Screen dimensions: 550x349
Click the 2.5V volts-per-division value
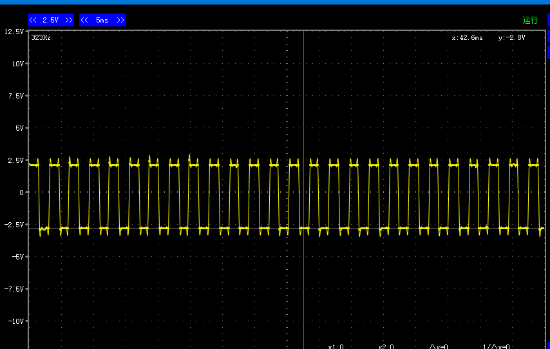[x=50, y=20]
